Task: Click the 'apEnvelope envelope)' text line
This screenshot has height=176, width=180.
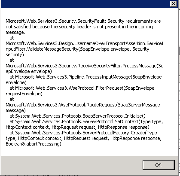Action: pyautogui.click(x=29, y=71)
